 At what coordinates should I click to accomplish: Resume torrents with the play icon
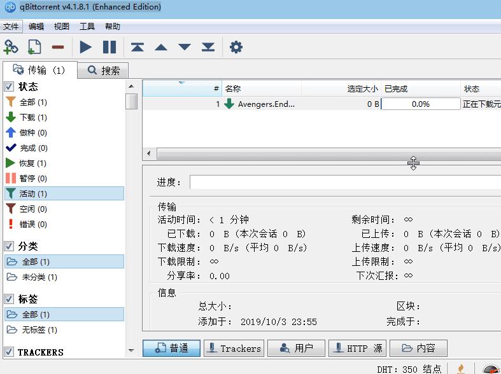point(85,47)
